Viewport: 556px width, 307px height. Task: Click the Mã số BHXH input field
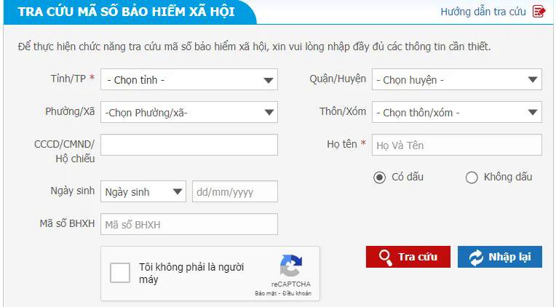(189, 224)
